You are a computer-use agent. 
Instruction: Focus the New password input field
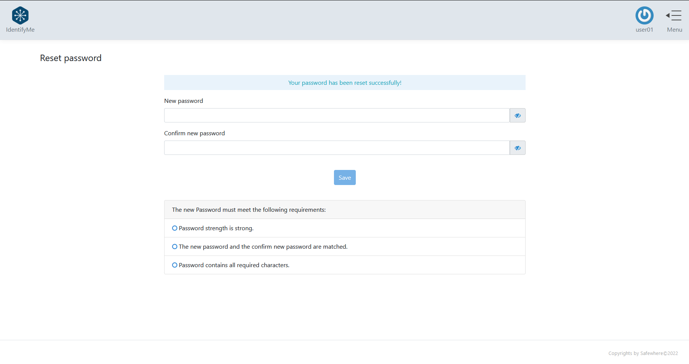[x=337, y=115]
